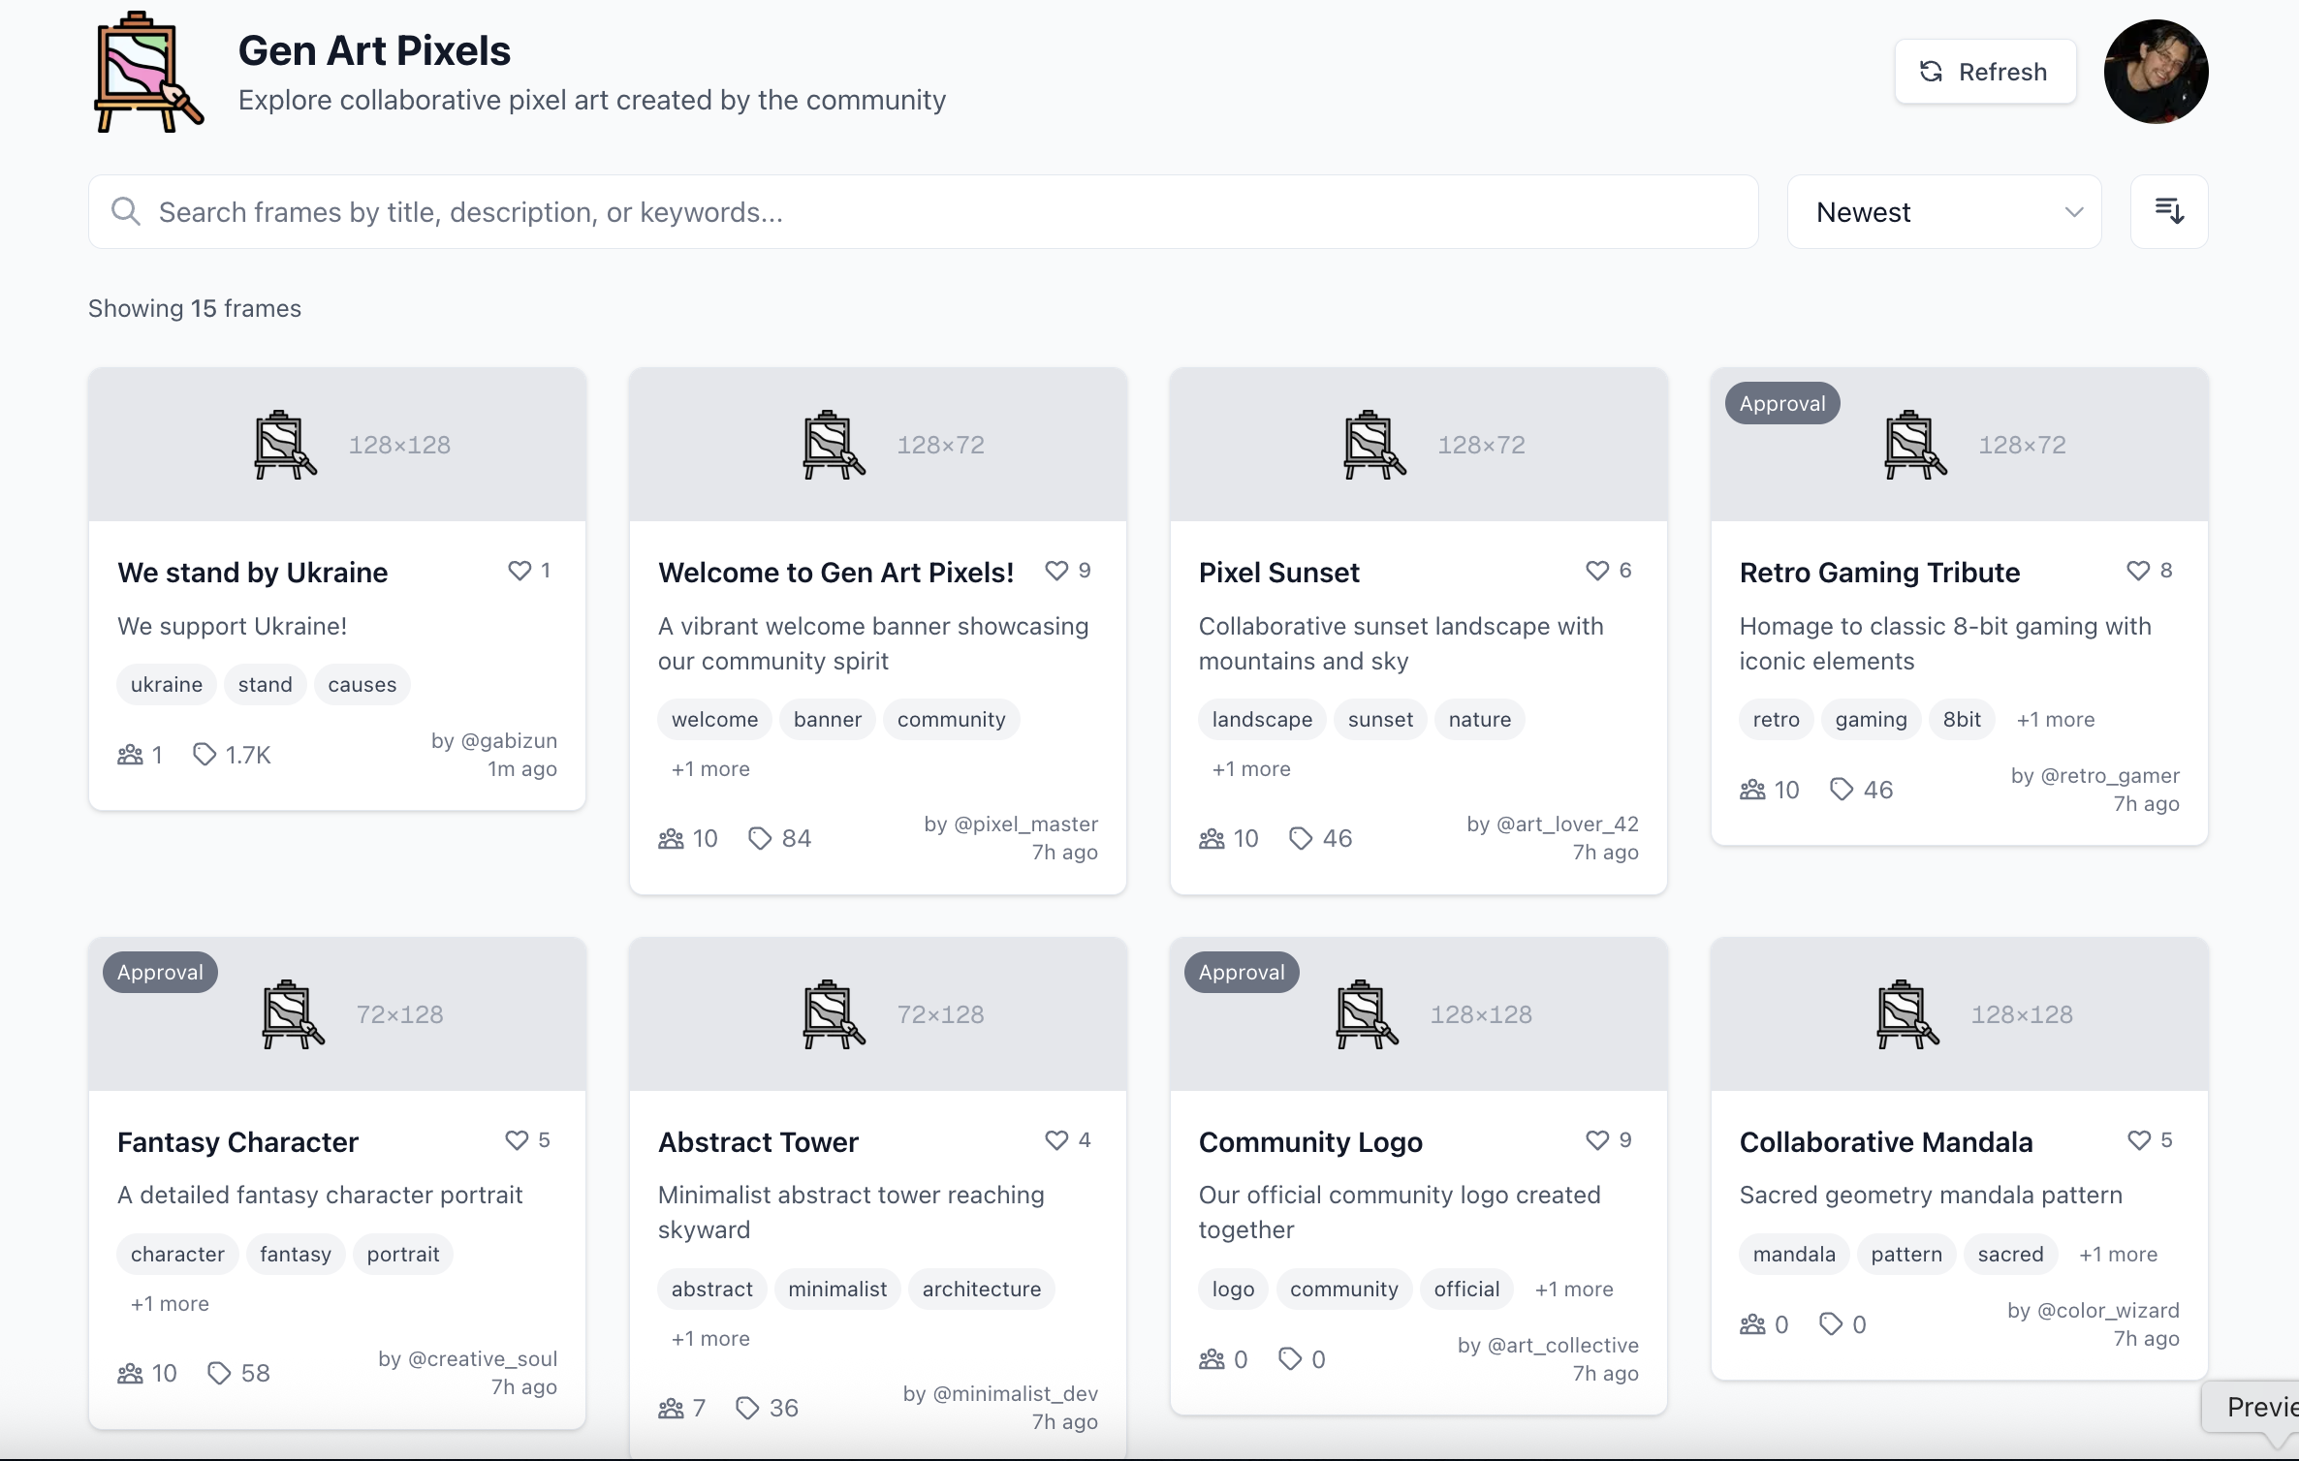Image resolution: width=2299 pixels, height=1461 pixels.
Task: Open the Abstract Tower frame title
Action: pos(758,1142)
